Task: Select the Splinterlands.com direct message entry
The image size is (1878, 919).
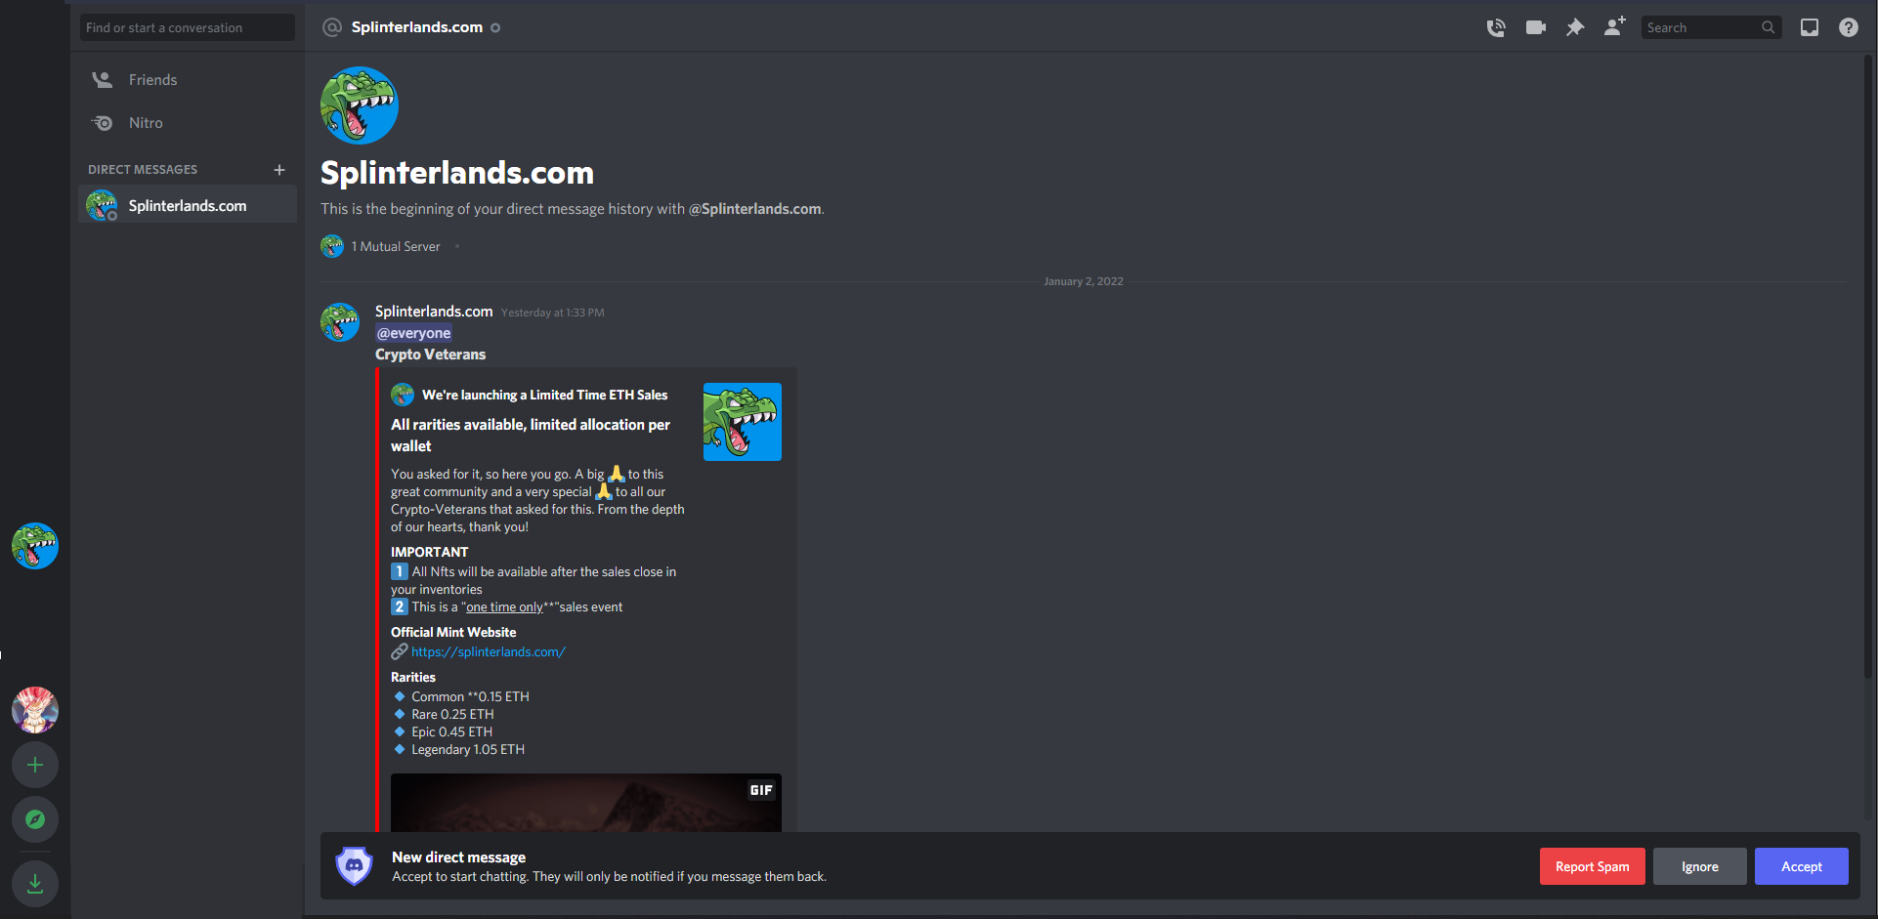Action: 188,204
